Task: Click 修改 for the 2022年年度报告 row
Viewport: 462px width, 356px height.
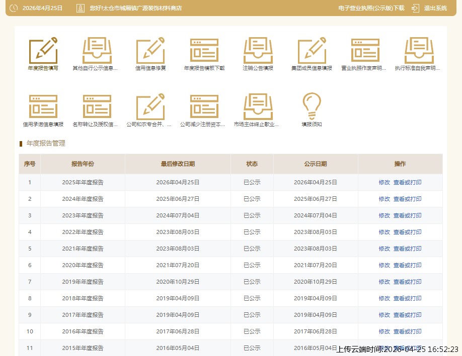Action: (x=384, y=232)
